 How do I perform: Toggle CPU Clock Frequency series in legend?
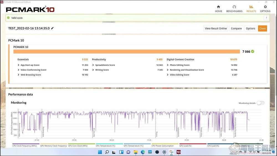coord(24,146)
